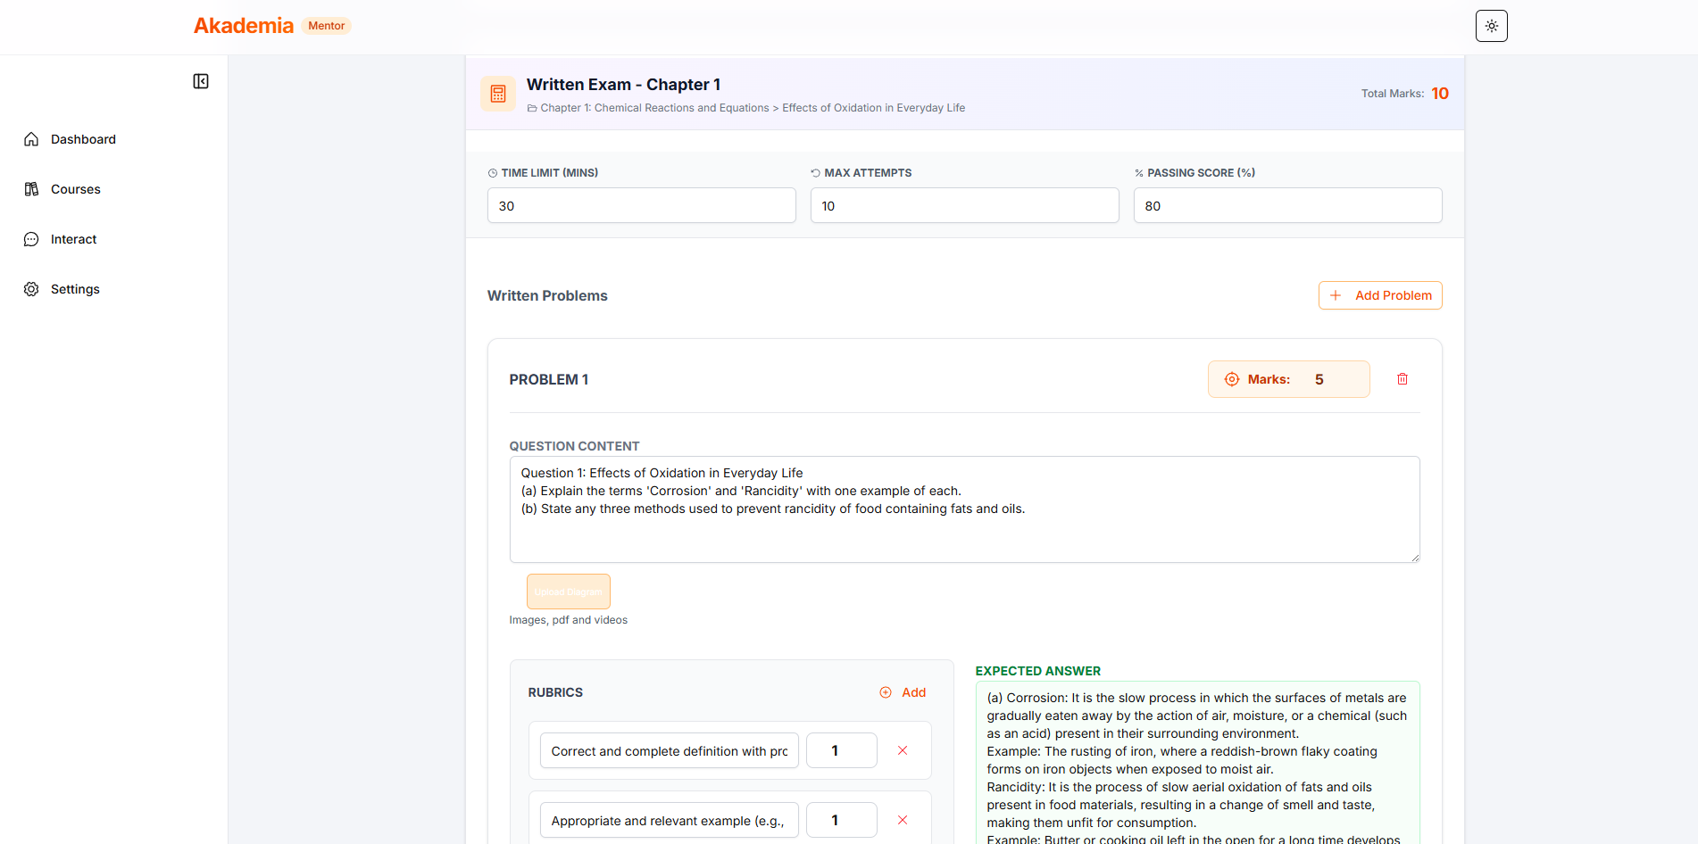Delete Problem 1 with trash icon

pyautogui.click(x=1403, y=379)
